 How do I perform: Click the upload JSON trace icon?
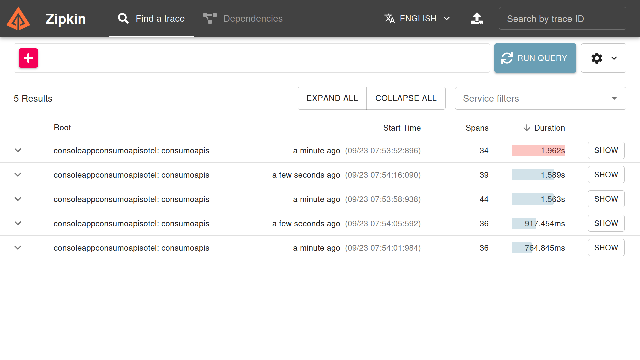pyautogui.click(x=477, y=19)
